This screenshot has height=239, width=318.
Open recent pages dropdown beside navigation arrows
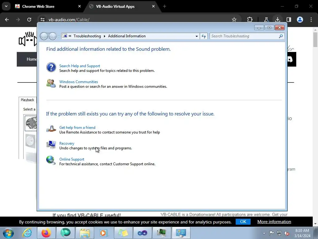click(59, 36)
